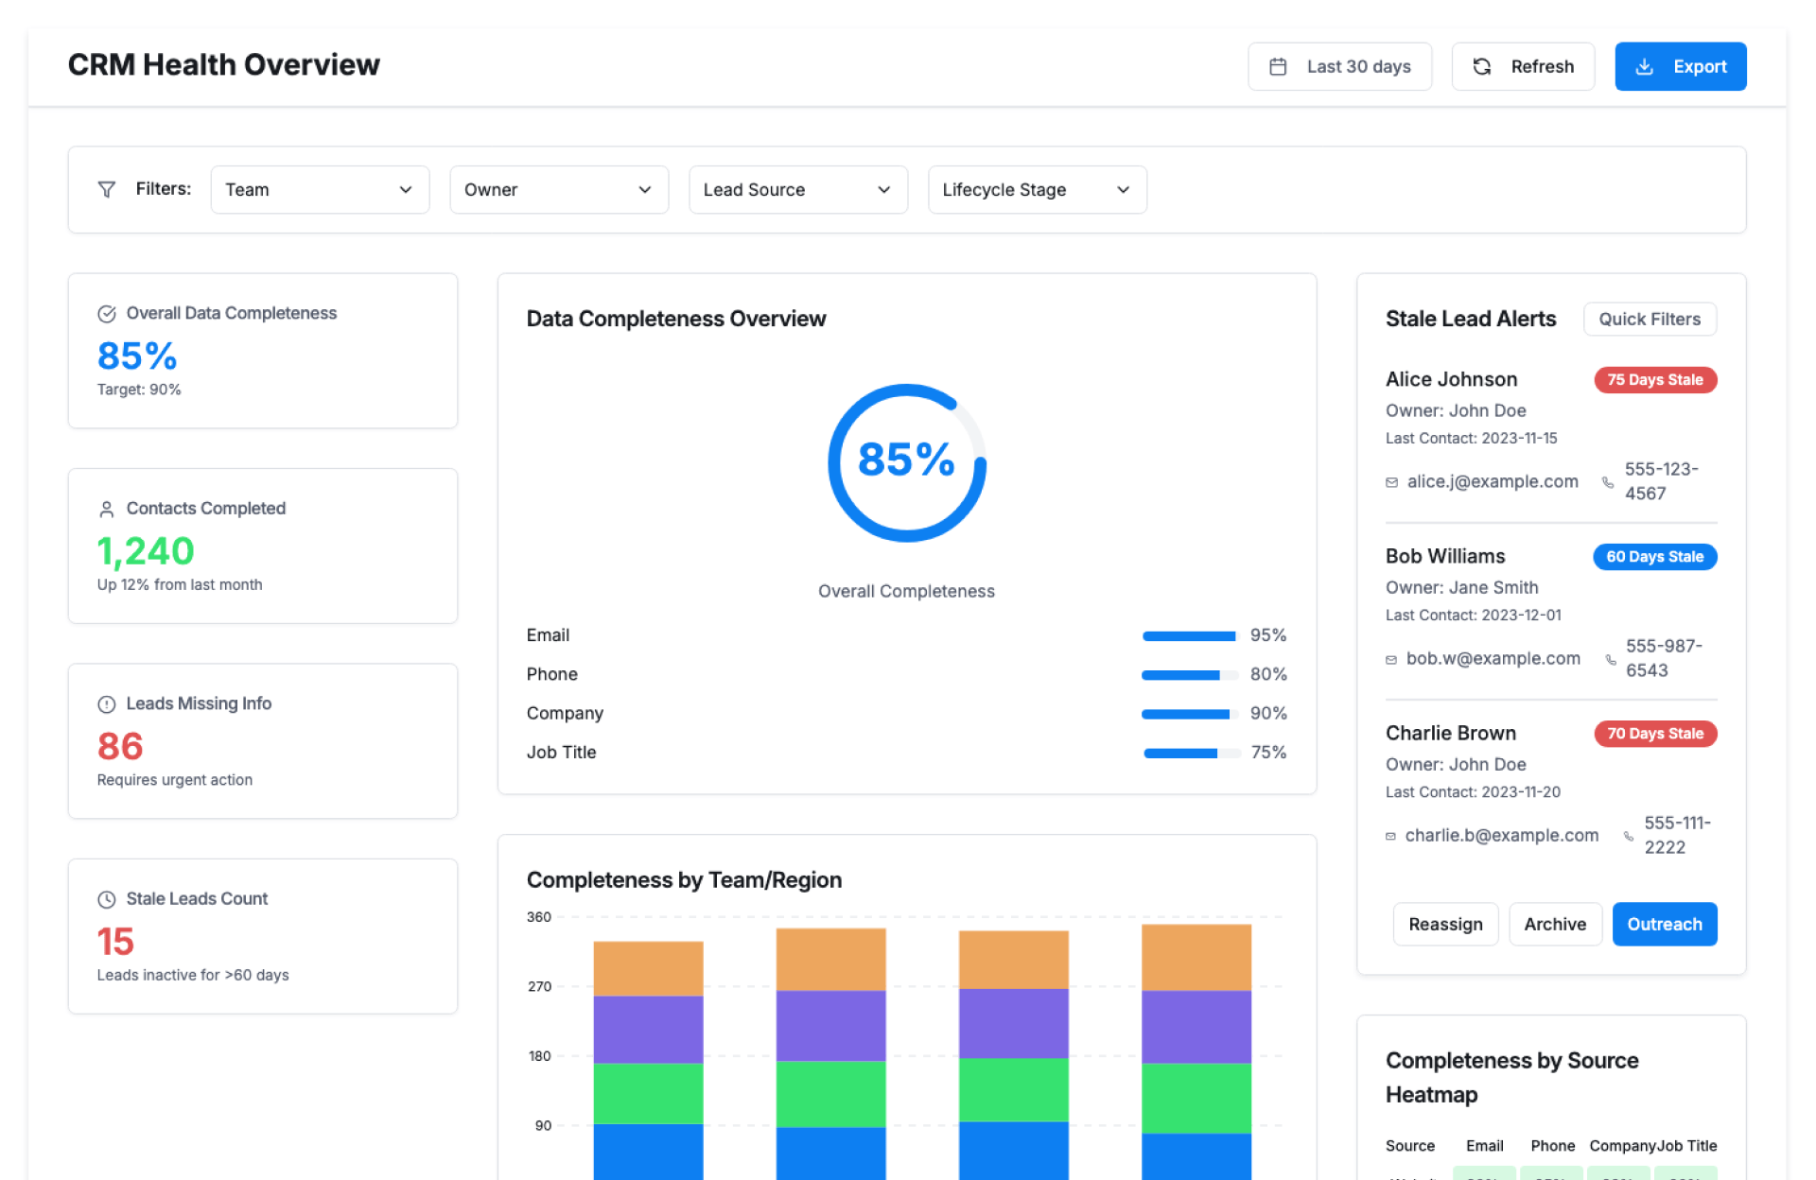Open the Lead Source dropdown
The image size is (1816, 1180).
(798, 190)
